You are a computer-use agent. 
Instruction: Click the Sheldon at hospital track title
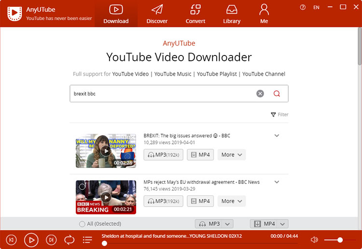tap(172, 236)
